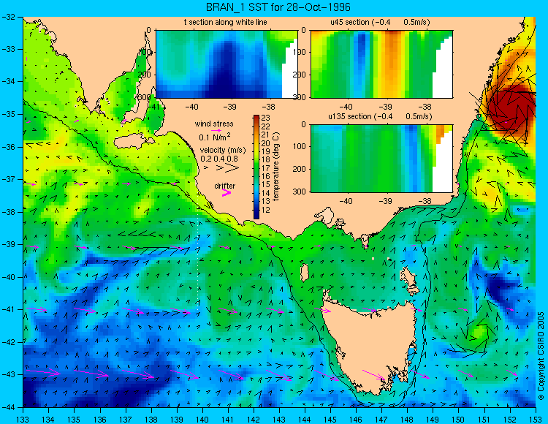Open the u135 section velocity inset plot
Image resolution: width=548 pixels, height=424 pixels.
click(381, 159)
